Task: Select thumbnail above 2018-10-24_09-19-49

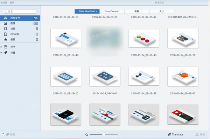Action: click(x=66, y=38)
